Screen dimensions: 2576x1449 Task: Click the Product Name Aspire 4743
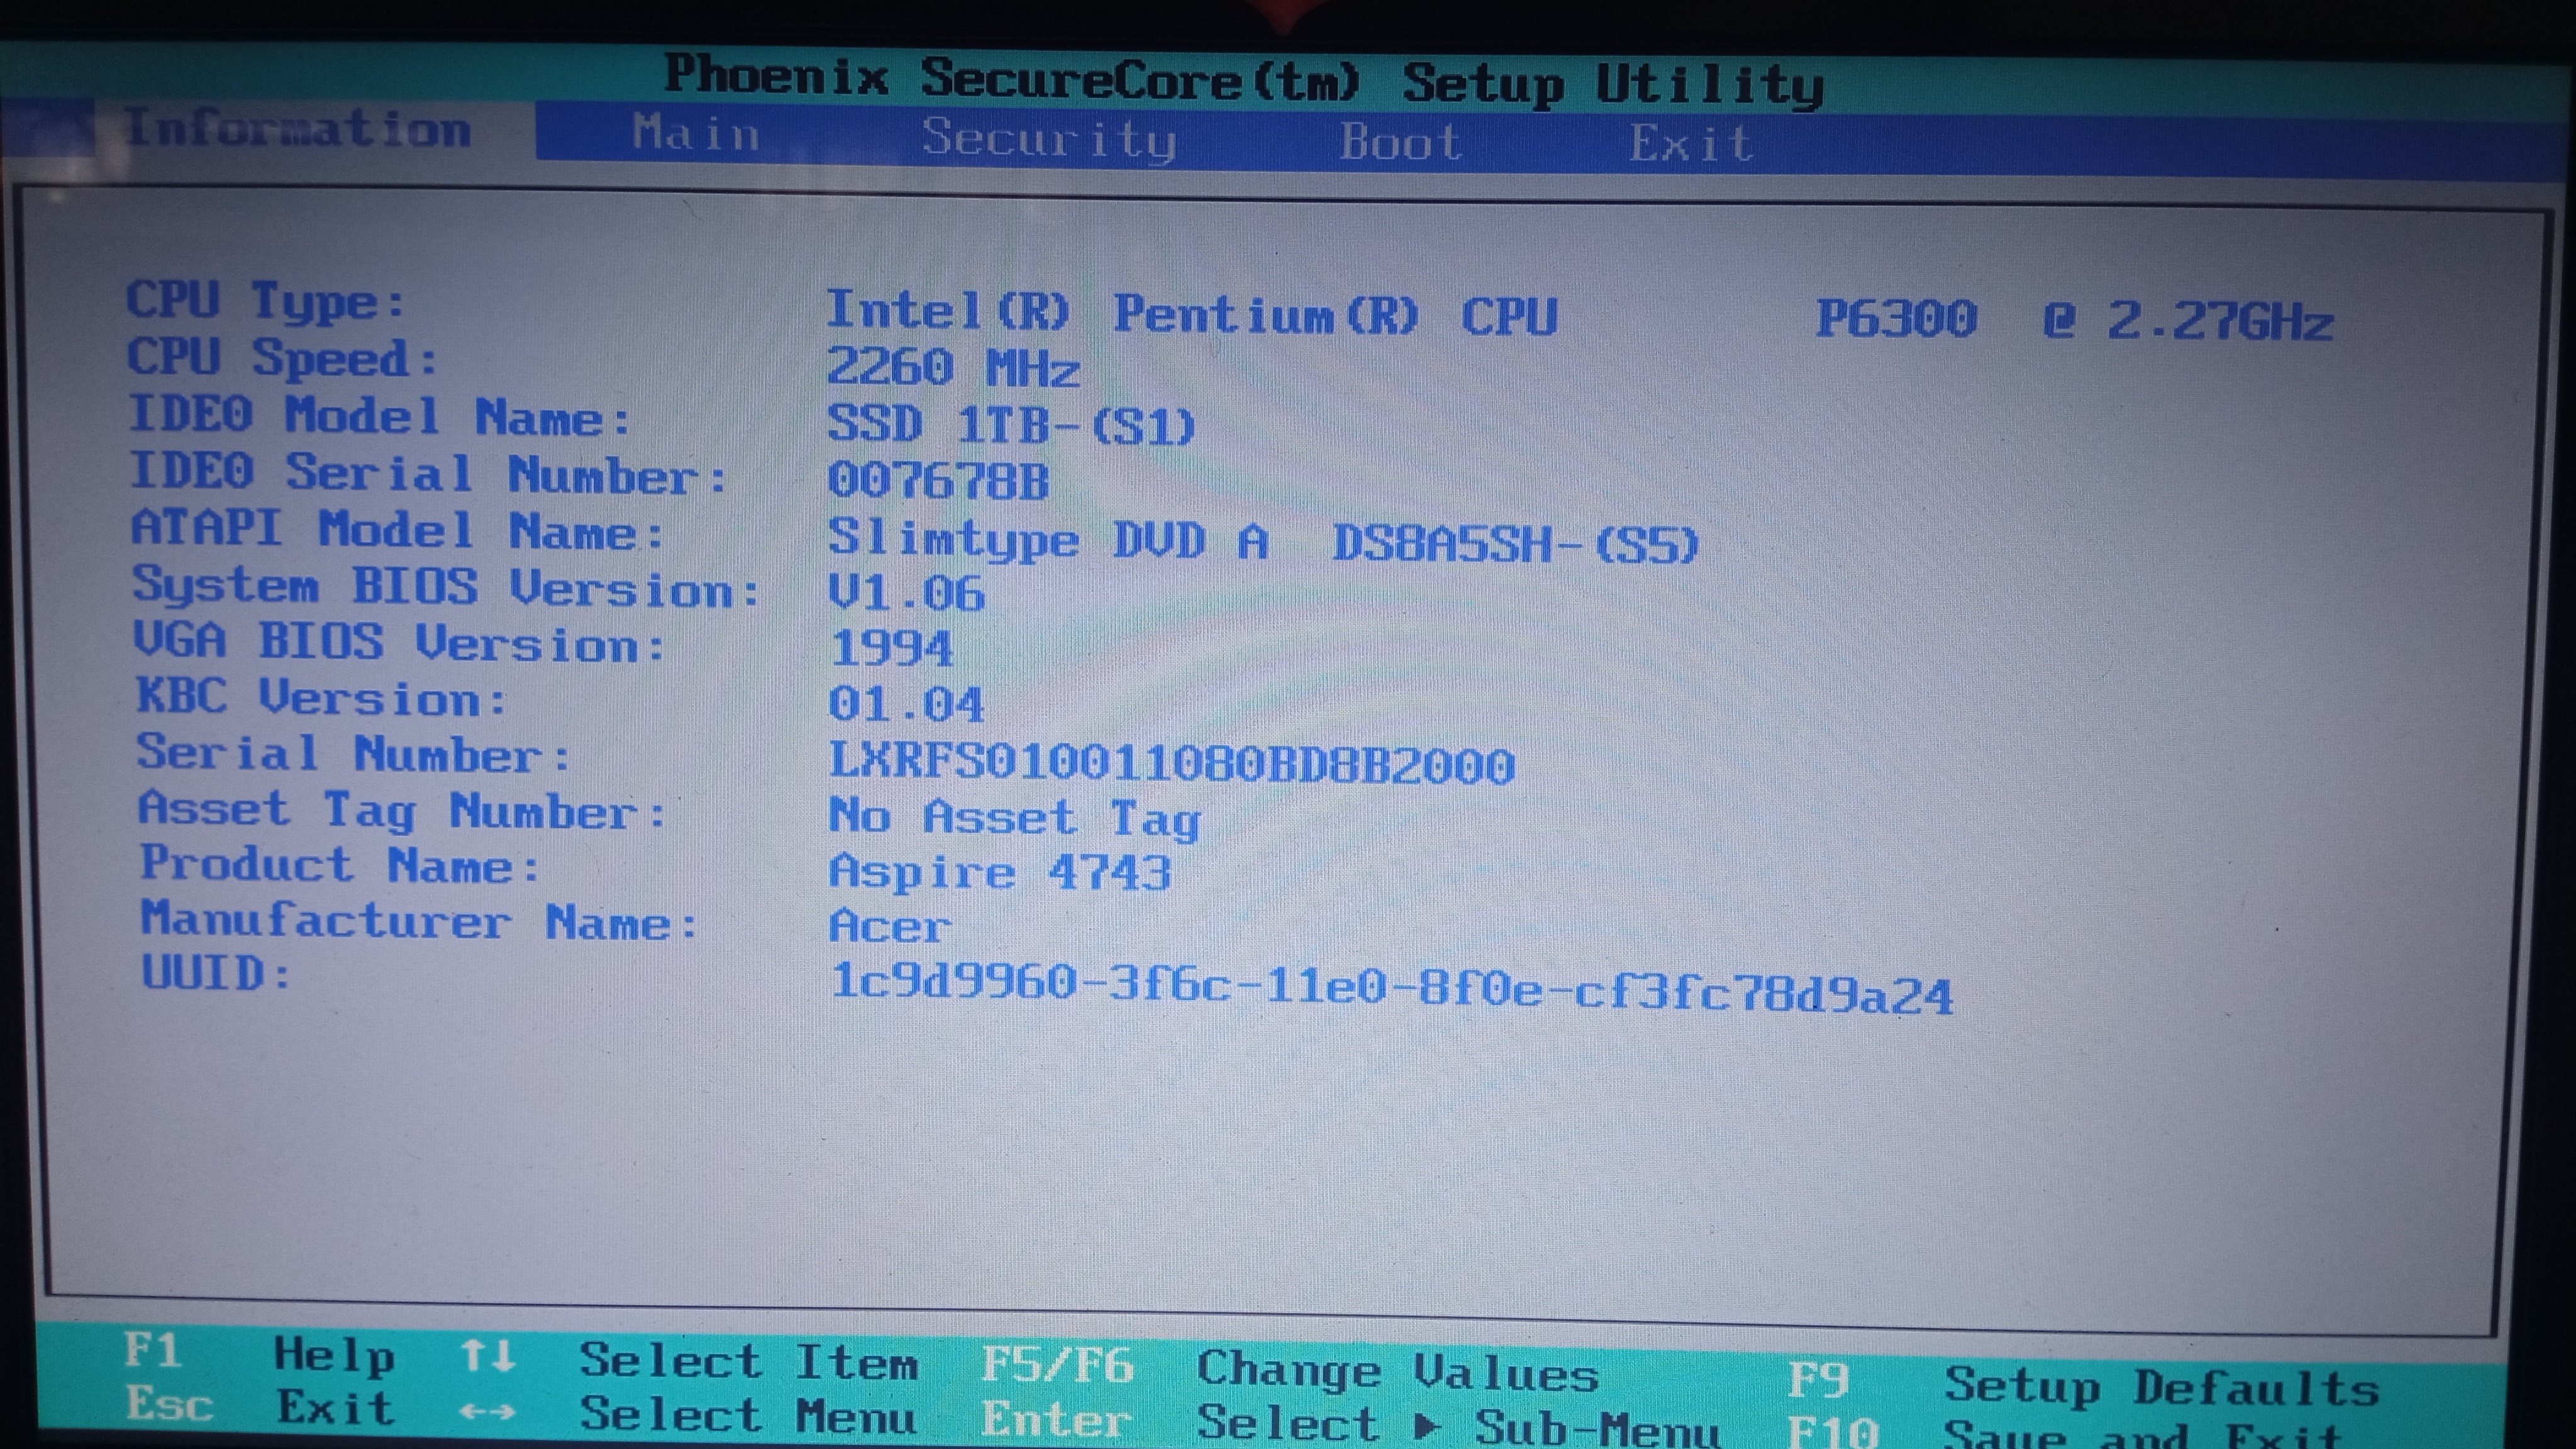[x=1000, y=872]
